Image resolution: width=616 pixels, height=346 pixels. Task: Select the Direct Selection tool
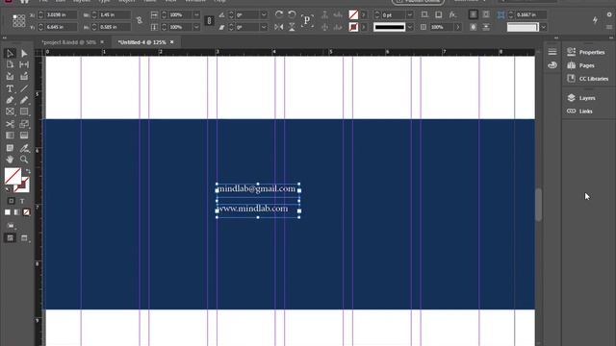click(x=24, y=53)
